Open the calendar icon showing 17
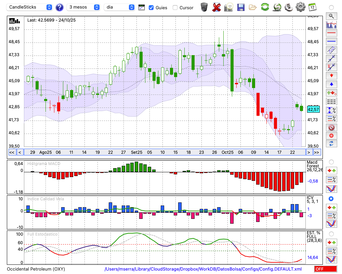342x274 pixels. coord(312,7)
